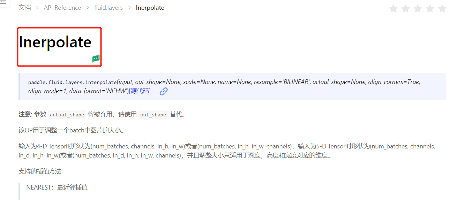Click the large Inerpolate page heading

pyautogui.click(x=55, y=42)
